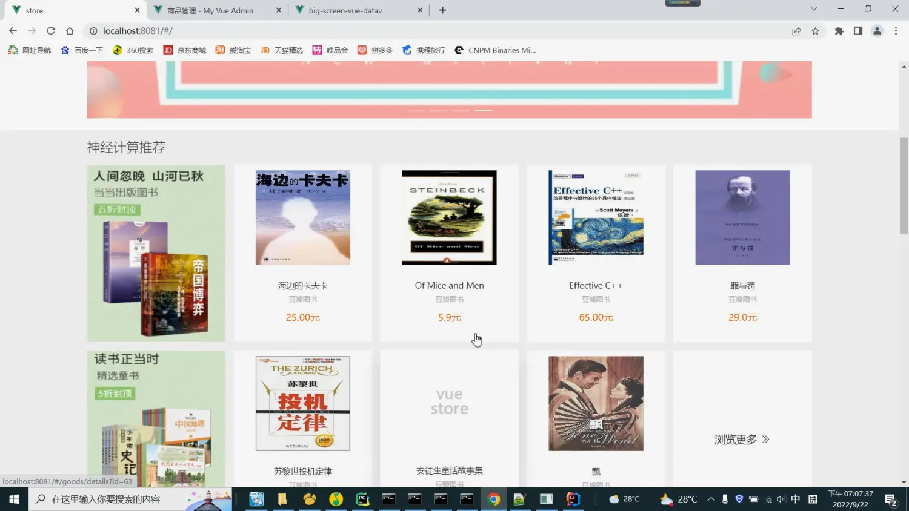
Task: Open Chrome profile avatar menu
Action: (877, 31)
